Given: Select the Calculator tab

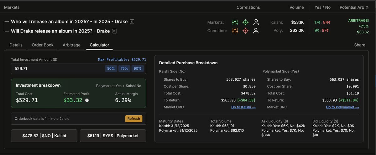Looking at the screenshot, I should [x=99, y=45].
